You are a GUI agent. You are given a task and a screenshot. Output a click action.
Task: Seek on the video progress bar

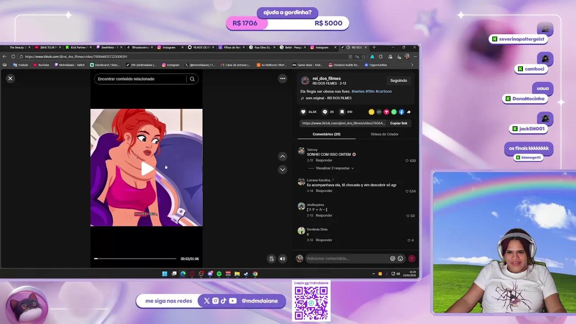tap(135, 259)
